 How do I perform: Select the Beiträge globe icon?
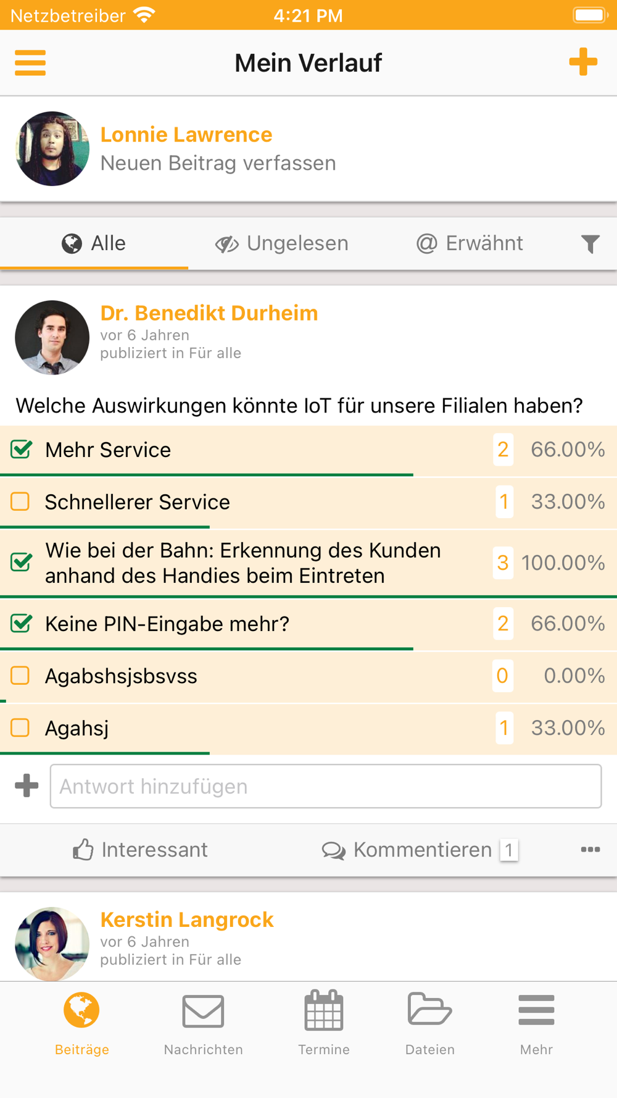[81, 1010]
